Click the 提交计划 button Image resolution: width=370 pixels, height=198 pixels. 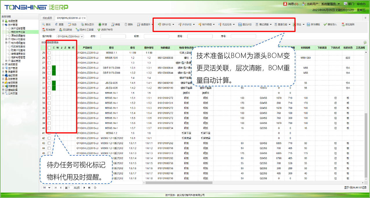[x=245, y=25]
